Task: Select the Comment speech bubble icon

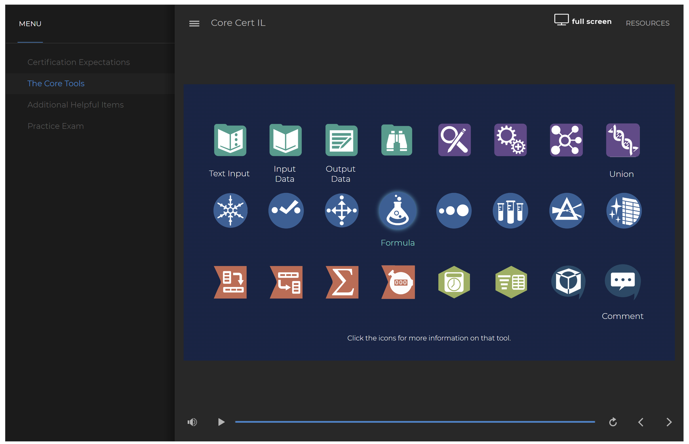Action: pyautogui.click(x=623, y=281)
